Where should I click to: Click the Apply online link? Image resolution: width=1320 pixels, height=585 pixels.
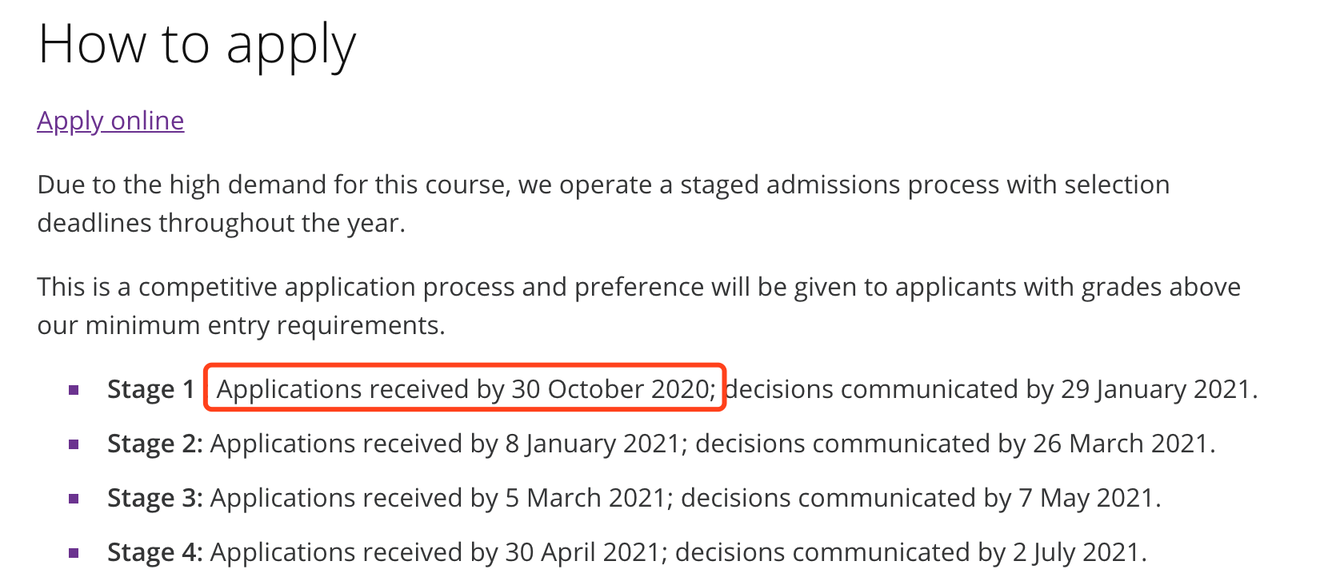(x=110, y=121)
